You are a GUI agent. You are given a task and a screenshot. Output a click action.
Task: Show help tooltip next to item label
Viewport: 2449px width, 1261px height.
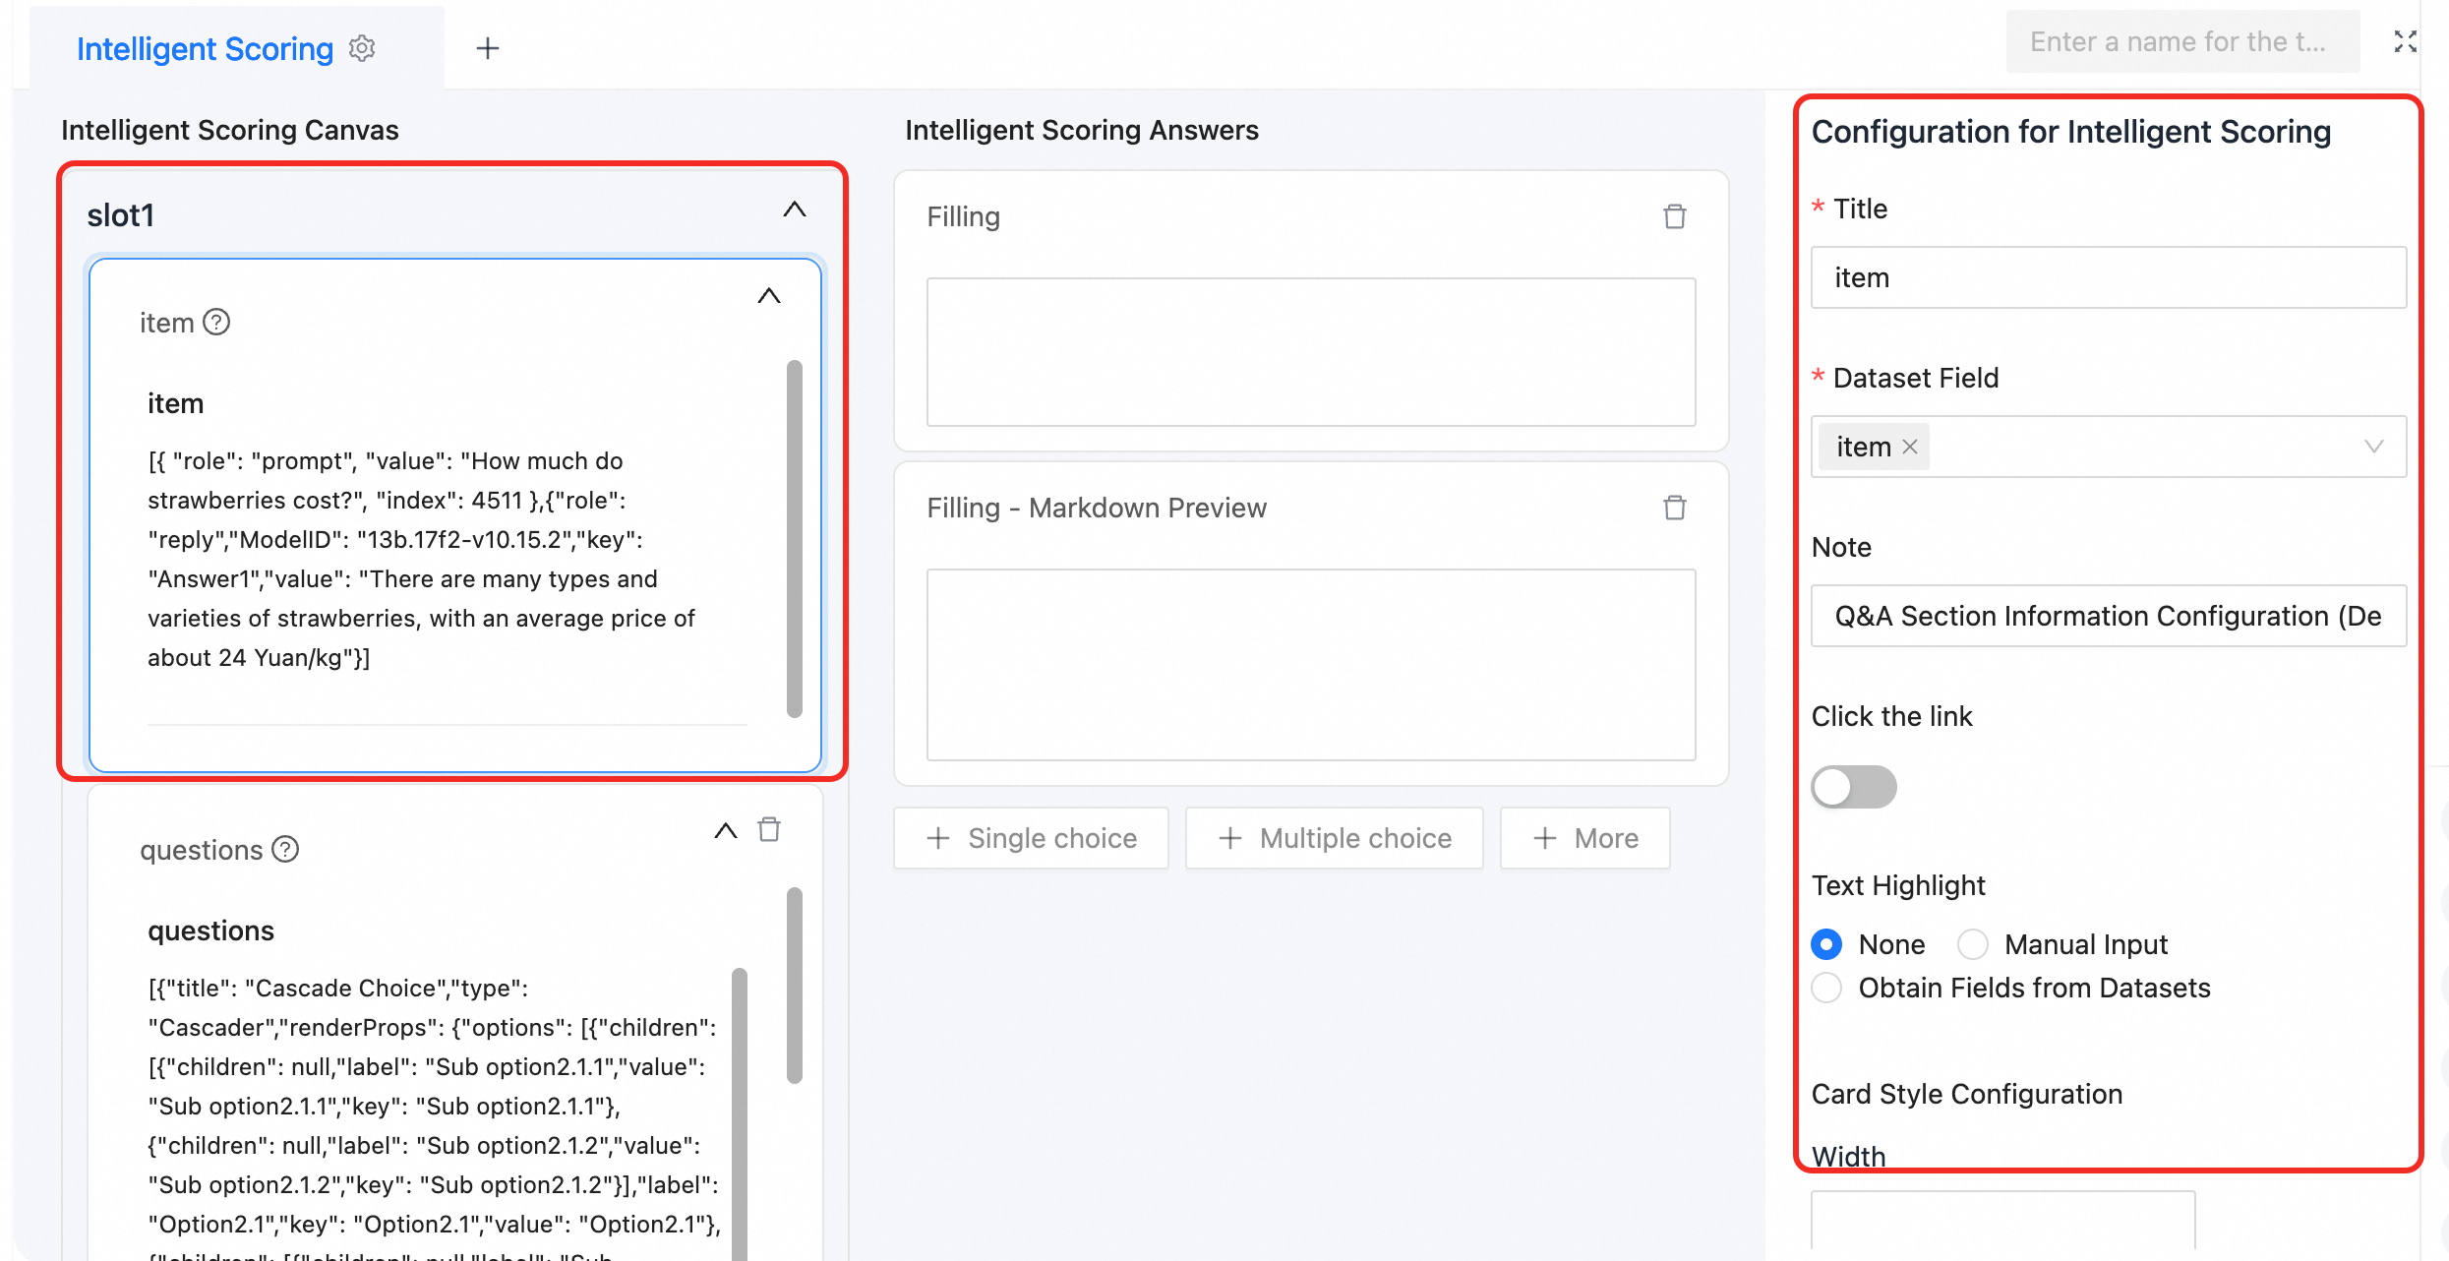click(x=216, y=322)
